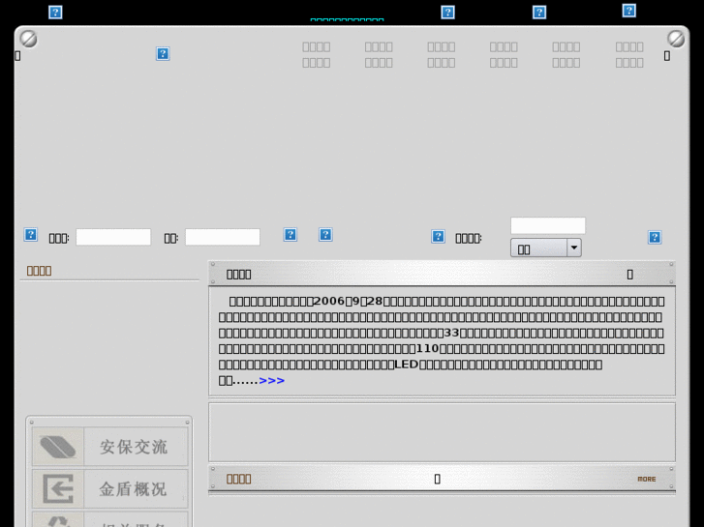
Task: Click the broken logo image in the header area
Action: pyautogui.click(x=163, y=54)
